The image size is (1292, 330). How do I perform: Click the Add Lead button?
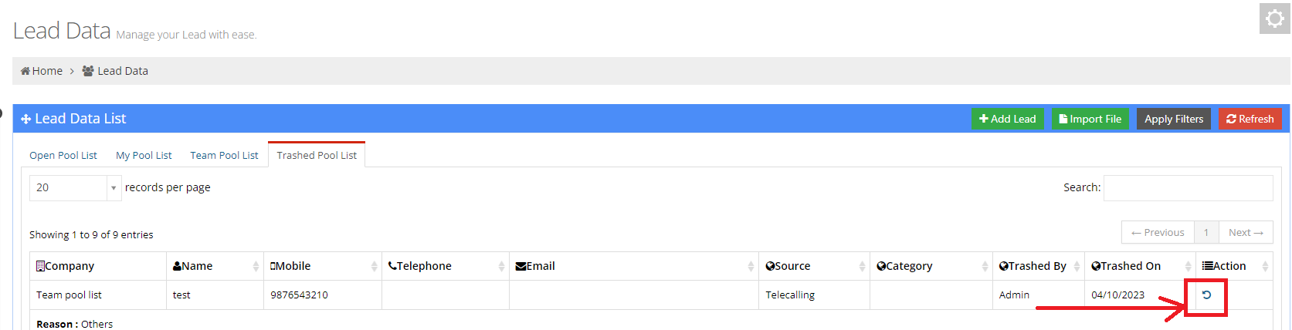tap(1007, 119)
